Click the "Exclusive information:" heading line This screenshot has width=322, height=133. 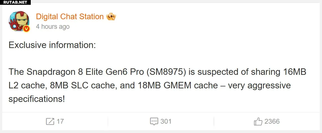click(x=52, y=45)
